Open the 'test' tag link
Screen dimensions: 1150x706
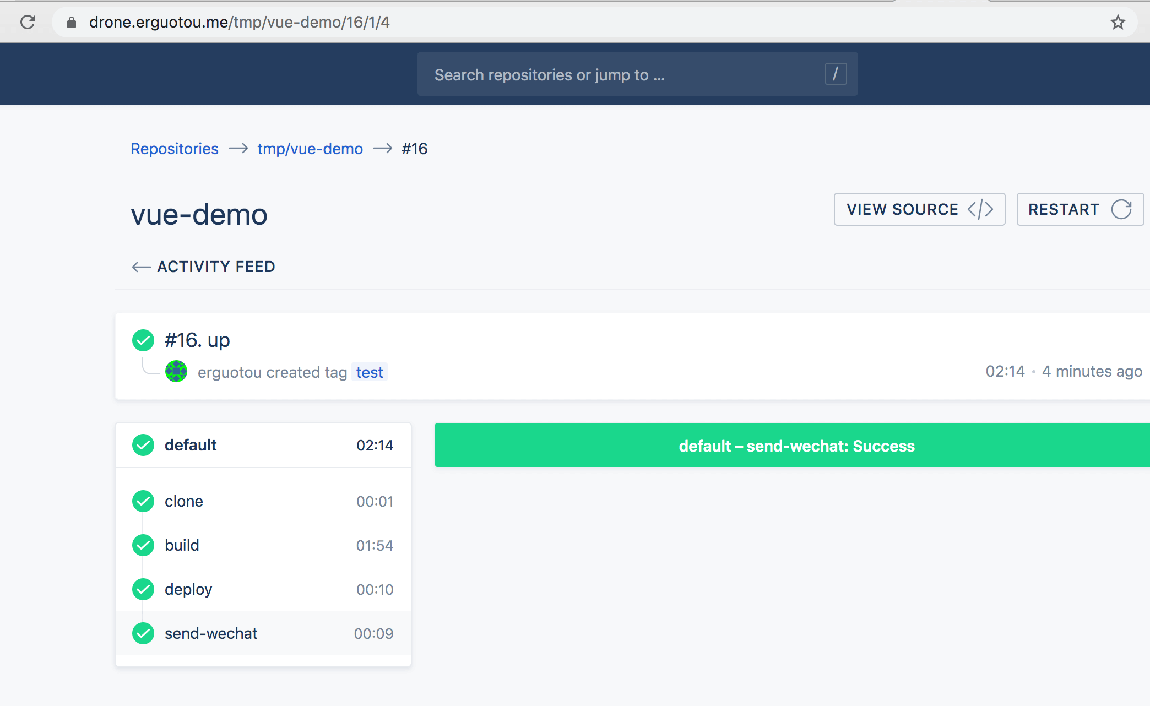[x=370, y=372]
